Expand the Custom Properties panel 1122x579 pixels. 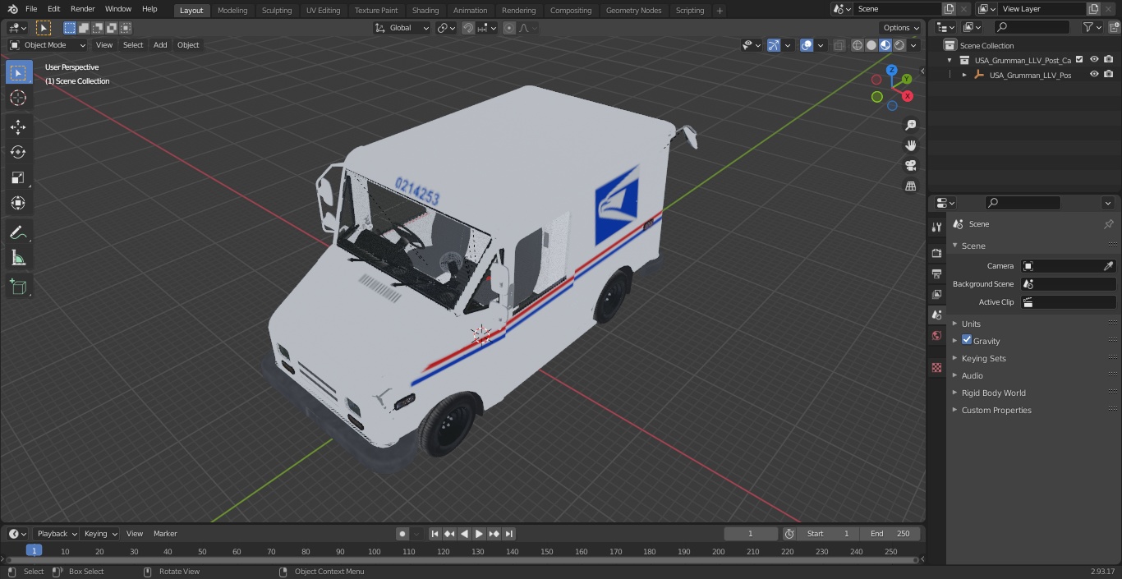996,410
